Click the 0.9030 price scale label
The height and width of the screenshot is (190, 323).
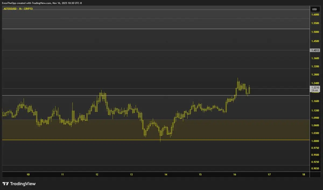(x=315, y=169)
